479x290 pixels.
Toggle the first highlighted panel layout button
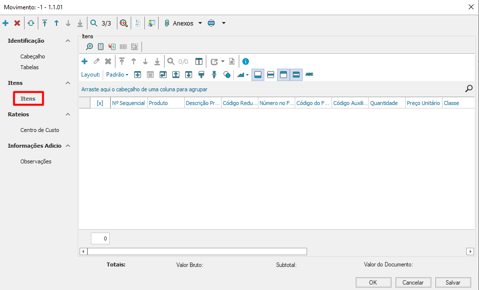(258, 75)
